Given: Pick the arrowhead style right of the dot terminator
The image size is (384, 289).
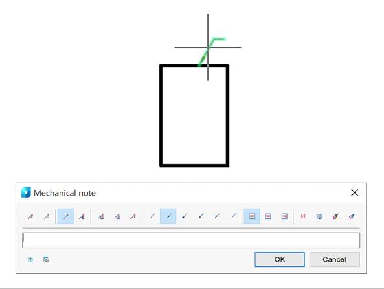Looking at the screenshot, I should coord(201,216).
